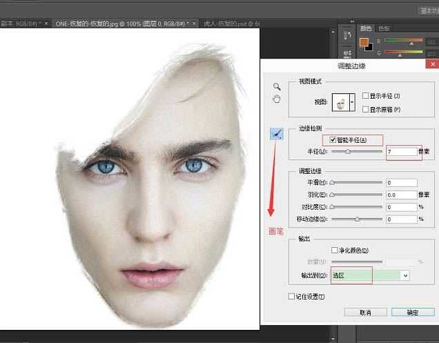Toggle the 净化颜色 checkbox
This screenshot has height=343, width=439.
tap(335, 250)
